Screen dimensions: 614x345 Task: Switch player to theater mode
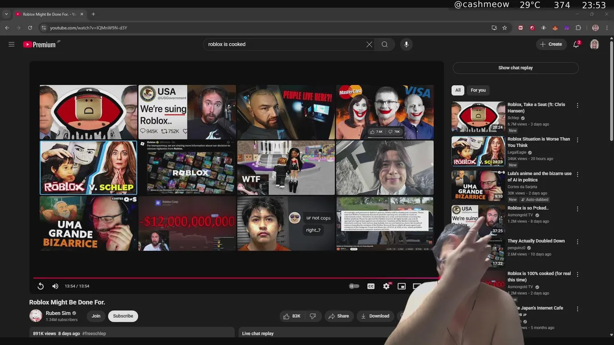coord(416,286)
